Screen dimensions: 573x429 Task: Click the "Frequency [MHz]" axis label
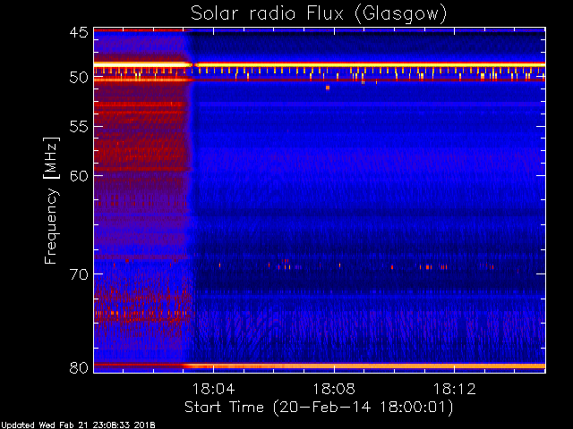[x=51, y=200]
